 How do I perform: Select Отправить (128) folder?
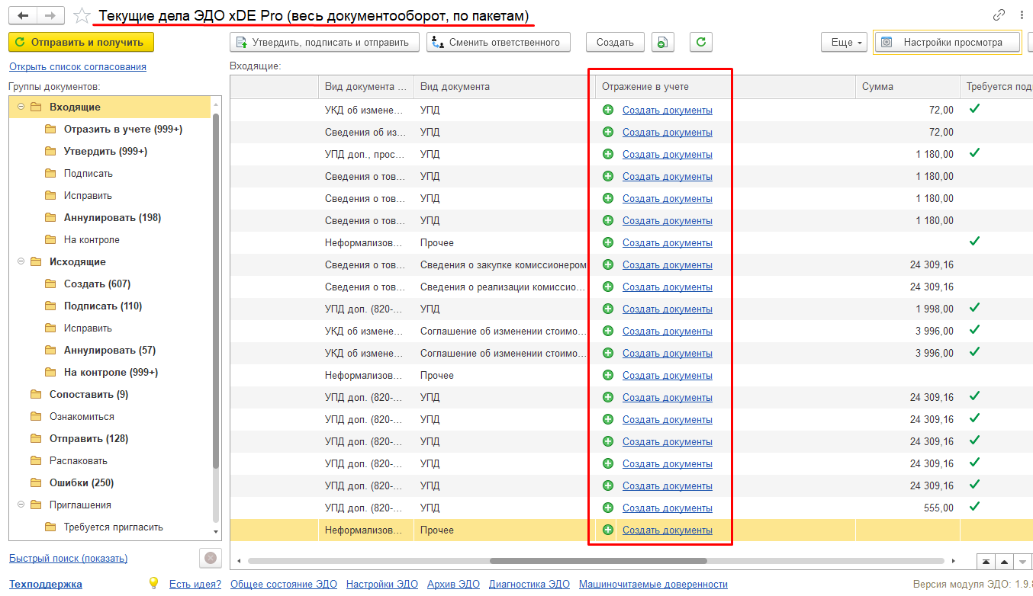[88, 439]
